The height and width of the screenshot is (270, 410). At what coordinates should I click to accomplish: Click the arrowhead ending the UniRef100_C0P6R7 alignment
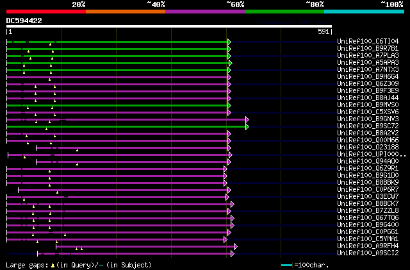click(x=229, y=190)
